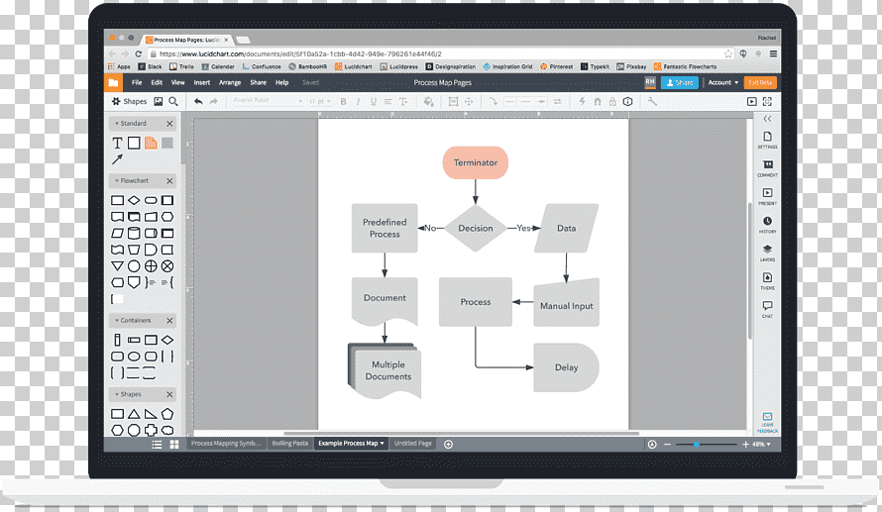Screen dimensions: 882x512
Task: Click the lock icon in toolbar
Action: pyautogui.click(x=612, y=102)
